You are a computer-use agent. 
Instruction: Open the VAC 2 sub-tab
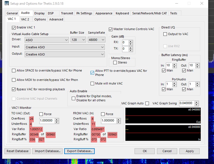(x=25, y=19)
